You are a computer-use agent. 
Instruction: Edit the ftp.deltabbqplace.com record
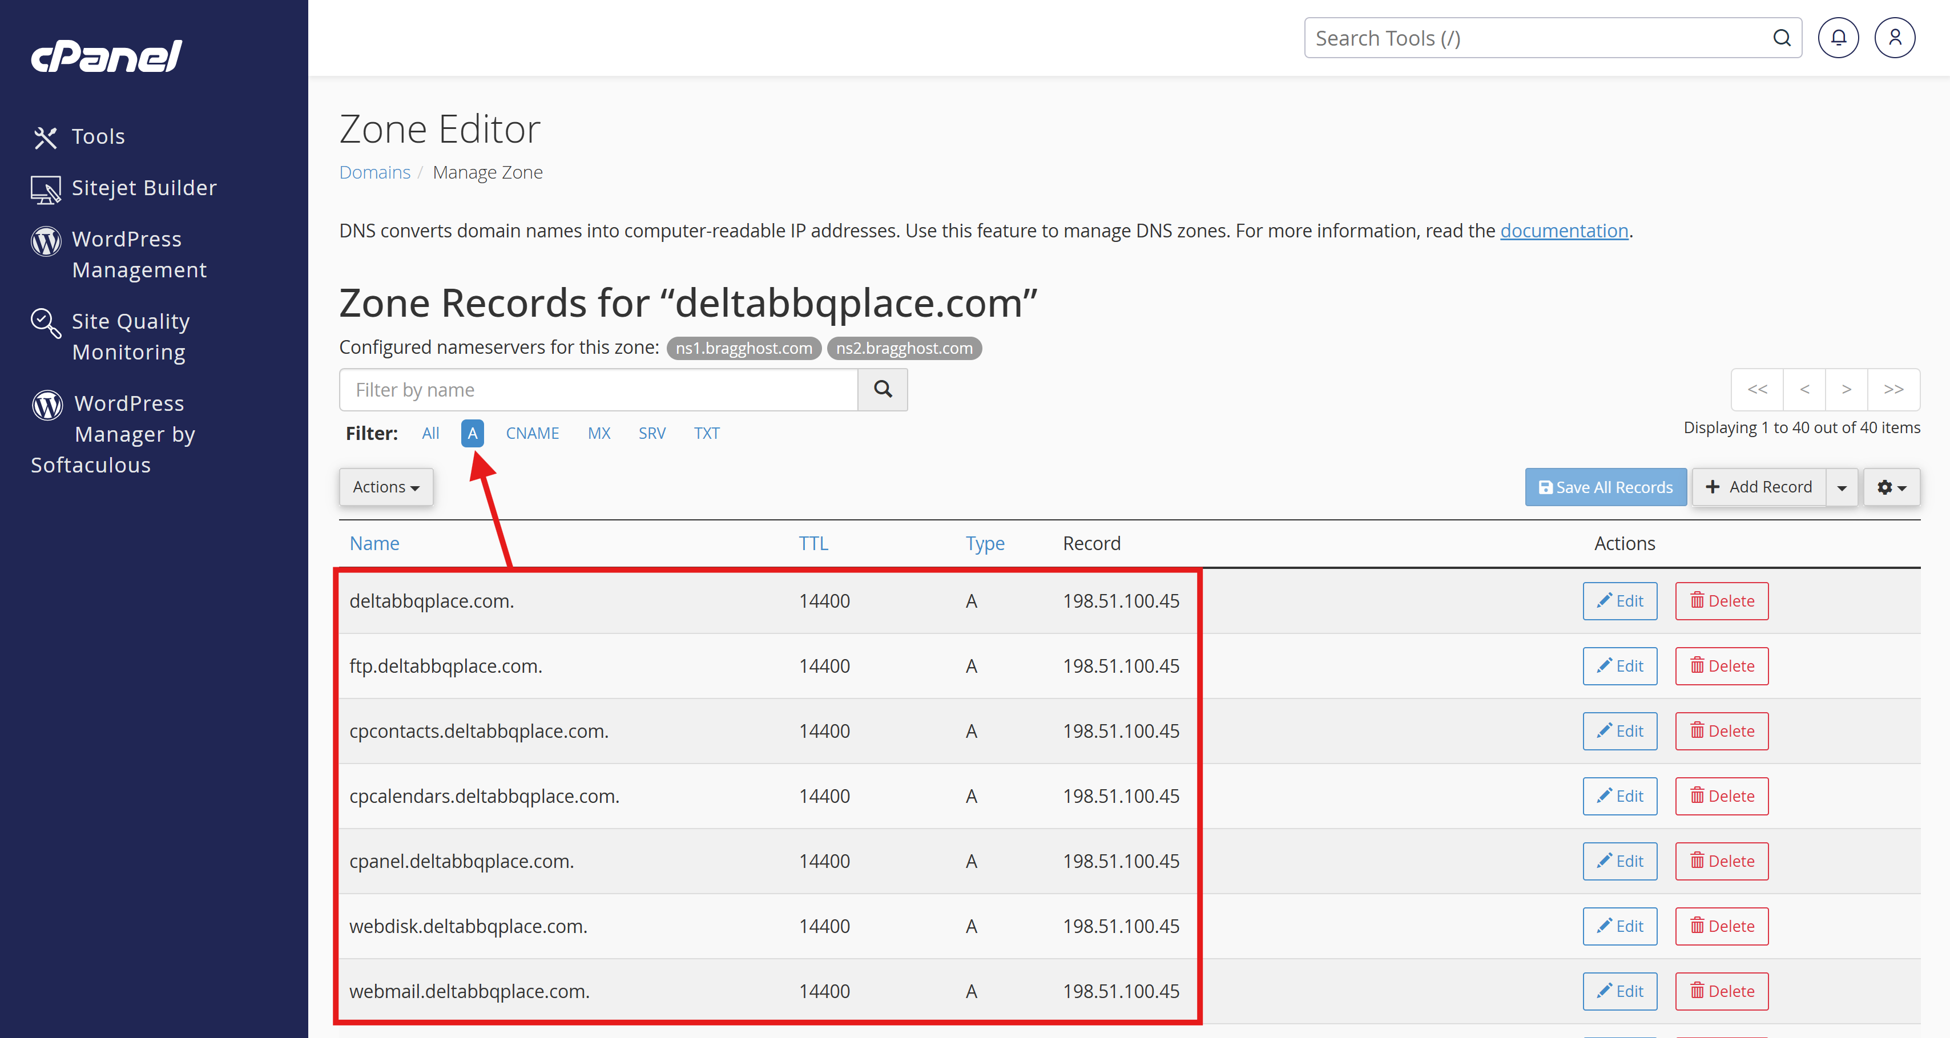(x=1619, y=666)
